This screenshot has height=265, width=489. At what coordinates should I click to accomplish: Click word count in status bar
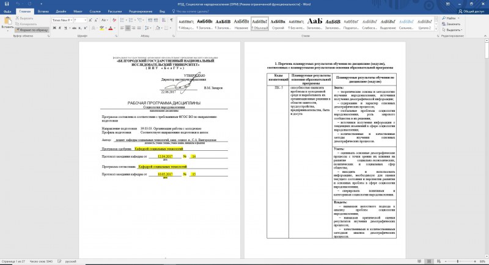point(41,261)
